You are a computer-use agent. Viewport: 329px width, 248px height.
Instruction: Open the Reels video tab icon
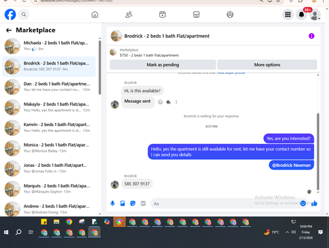(x=163, y=15)
